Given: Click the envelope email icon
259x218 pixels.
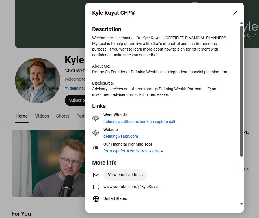Looking at the screenshot, I should pyautogui.click(x=96, y=175).
